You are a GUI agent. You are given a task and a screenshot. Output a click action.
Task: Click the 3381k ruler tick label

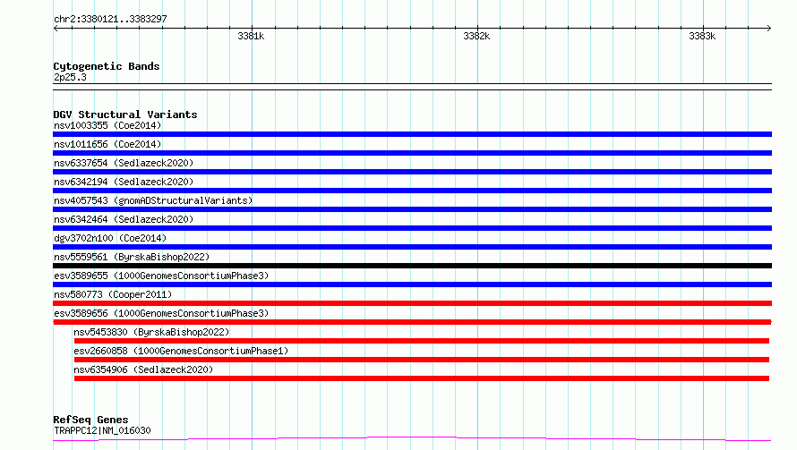pyautogui.click(x=251, y=36)
